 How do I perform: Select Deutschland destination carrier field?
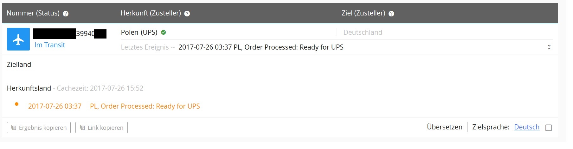click(363, 32)
